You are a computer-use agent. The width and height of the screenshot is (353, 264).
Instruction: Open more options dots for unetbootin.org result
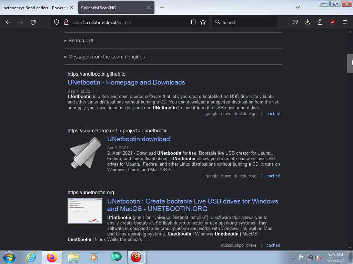[261, 245]
